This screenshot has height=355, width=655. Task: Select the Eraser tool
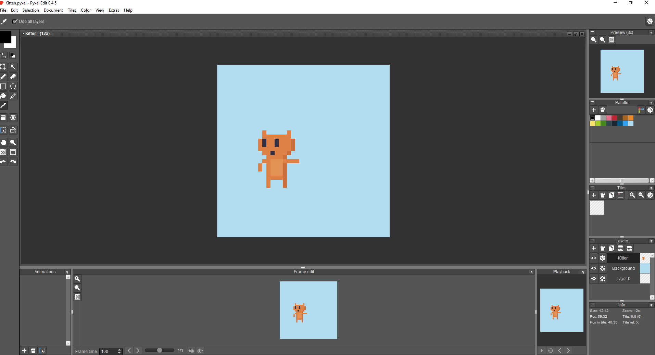click(x=13, y=77)
